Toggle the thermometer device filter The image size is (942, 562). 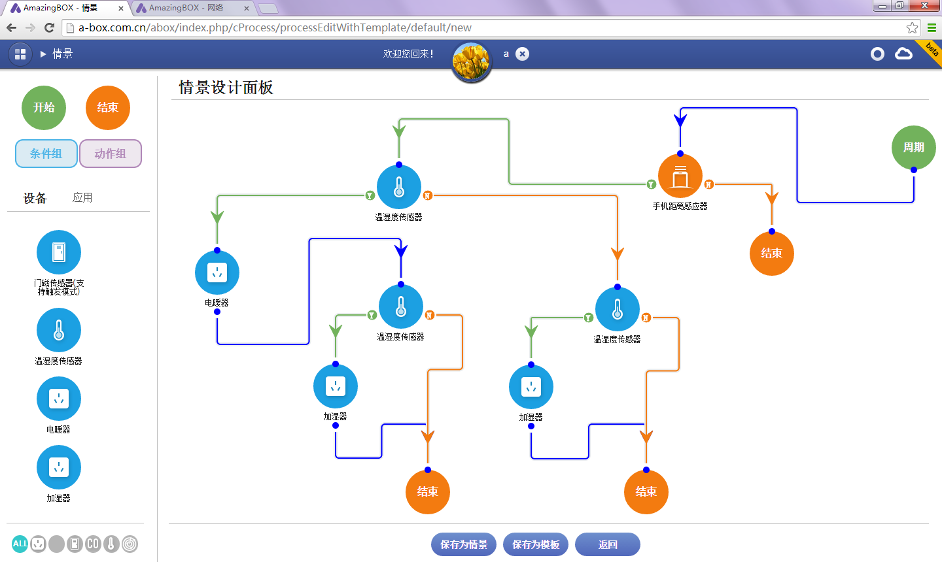(x=111, y=544)
